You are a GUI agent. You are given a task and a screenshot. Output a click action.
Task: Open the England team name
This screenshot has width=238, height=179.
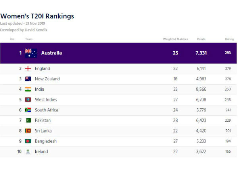point(42,68)
